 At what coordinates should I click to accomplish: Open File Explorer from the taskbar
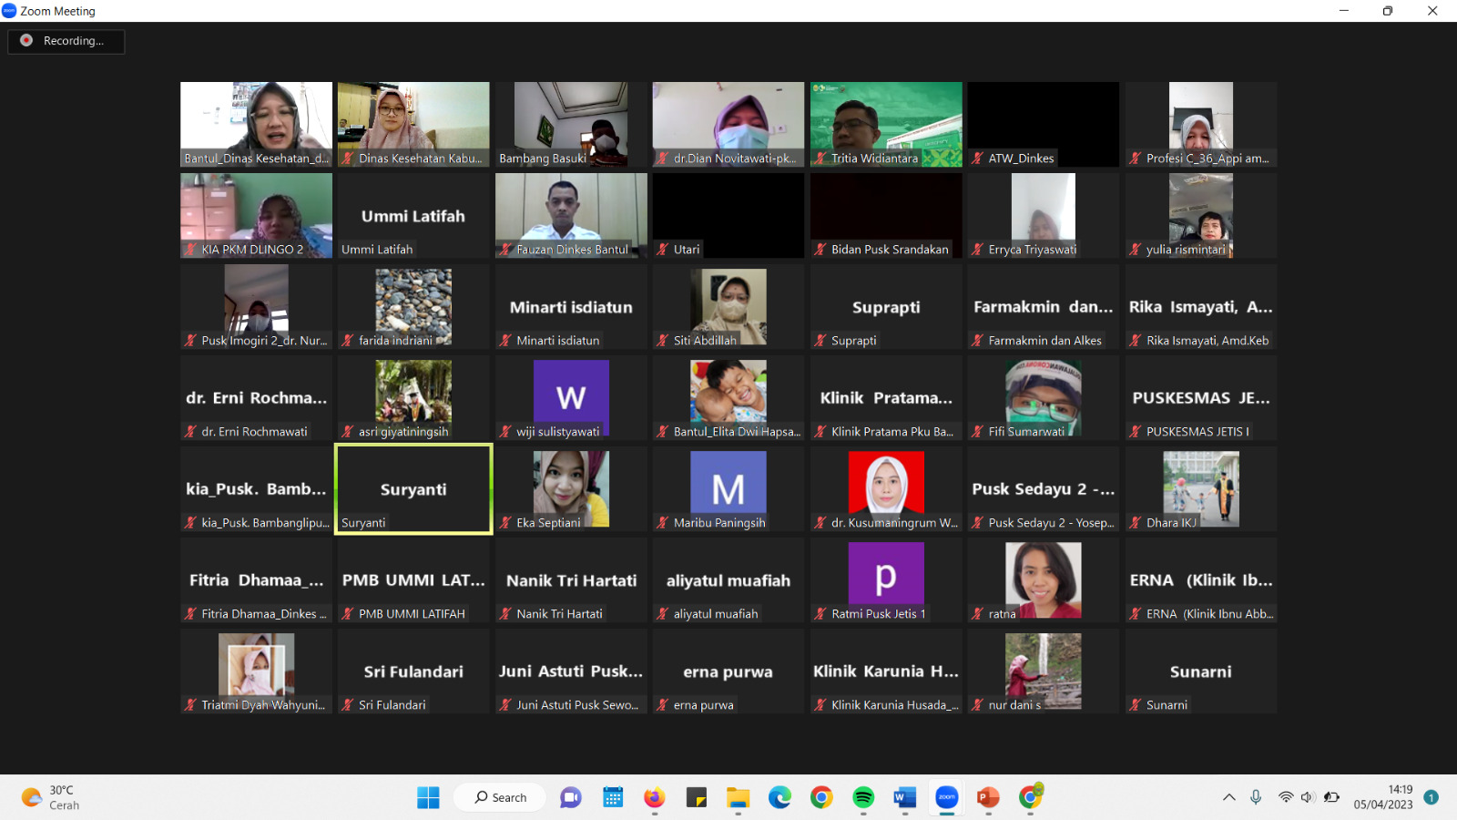738,798
